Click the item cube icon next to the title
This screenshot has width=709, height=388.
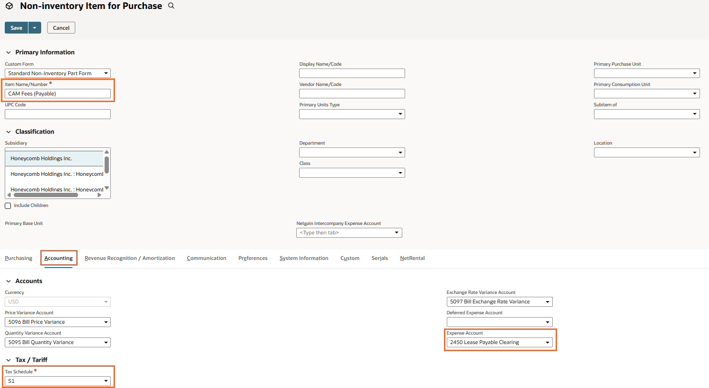9,6
